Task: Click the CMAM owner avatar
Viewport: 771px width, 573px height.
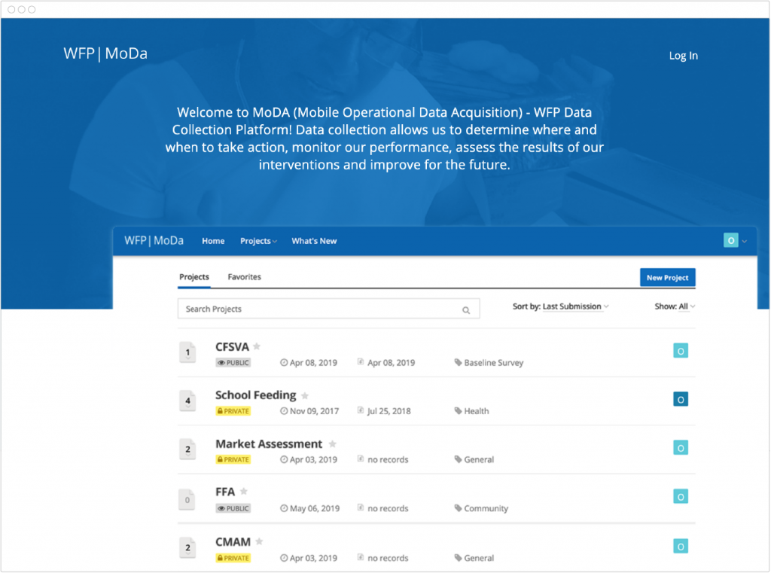Action: (x=681, y=546)
